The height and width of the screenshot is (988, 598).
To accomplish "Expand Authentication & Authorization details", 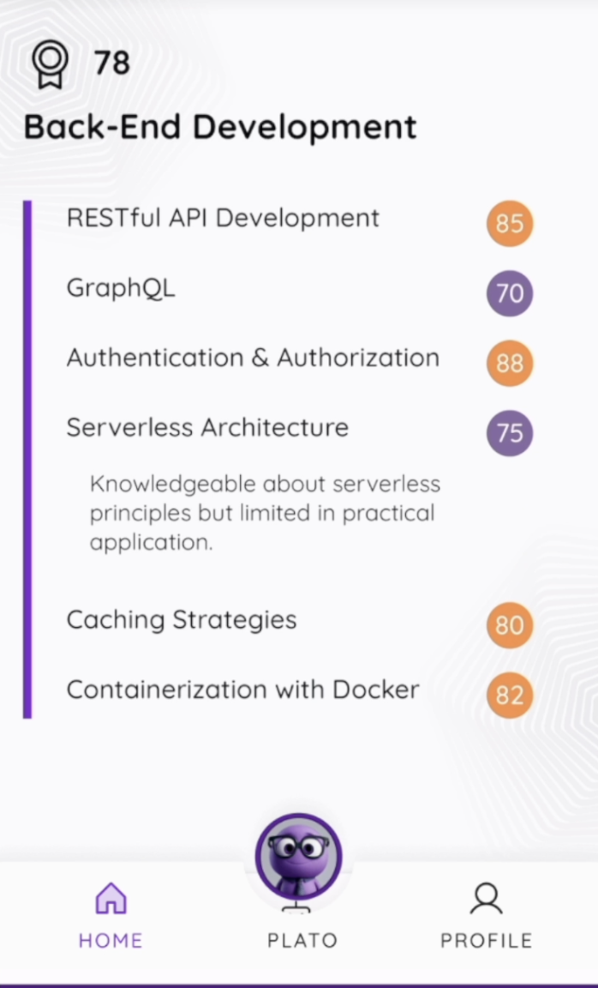I will pyautogui.click(x=253, y=358).
